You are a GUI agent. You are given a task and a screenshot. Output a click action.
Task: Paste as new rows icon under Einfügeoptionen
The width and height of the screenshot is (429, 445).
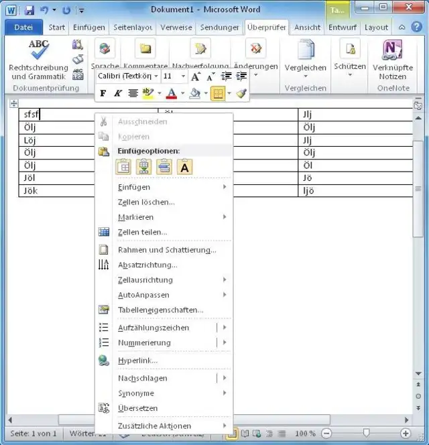(x=143, y=167)
